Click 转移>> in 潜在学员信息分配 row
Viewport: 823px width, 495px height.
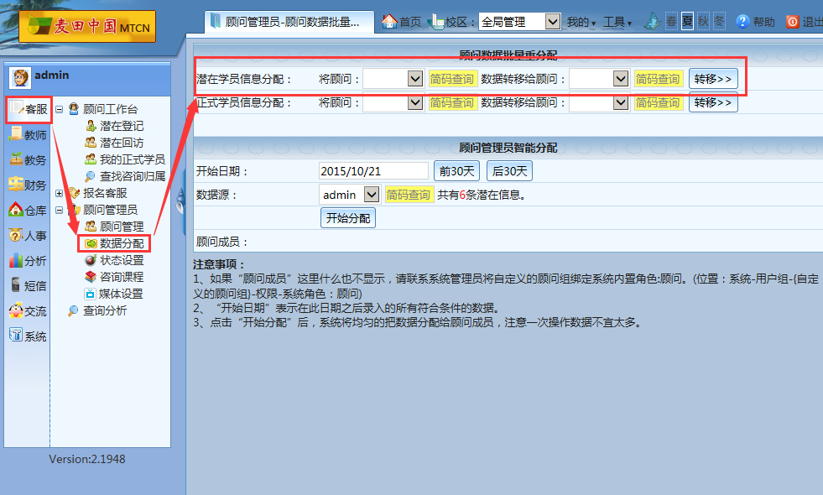713,79
